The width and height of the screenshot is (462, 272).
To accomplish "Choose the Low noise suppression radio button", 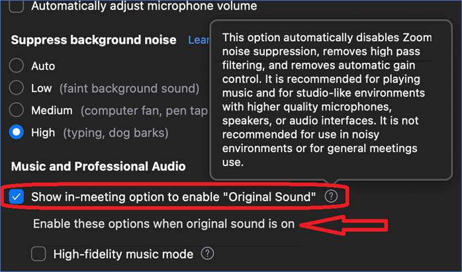I will (x=17, y=88).
